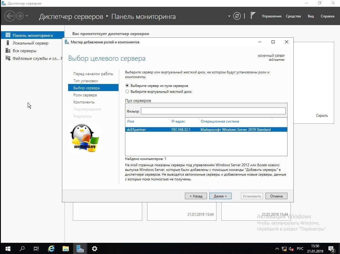Select 'Выберите сервер из пула серверов' radio button
The height and width of the screenshot is (254, 340).
(127, 86)
